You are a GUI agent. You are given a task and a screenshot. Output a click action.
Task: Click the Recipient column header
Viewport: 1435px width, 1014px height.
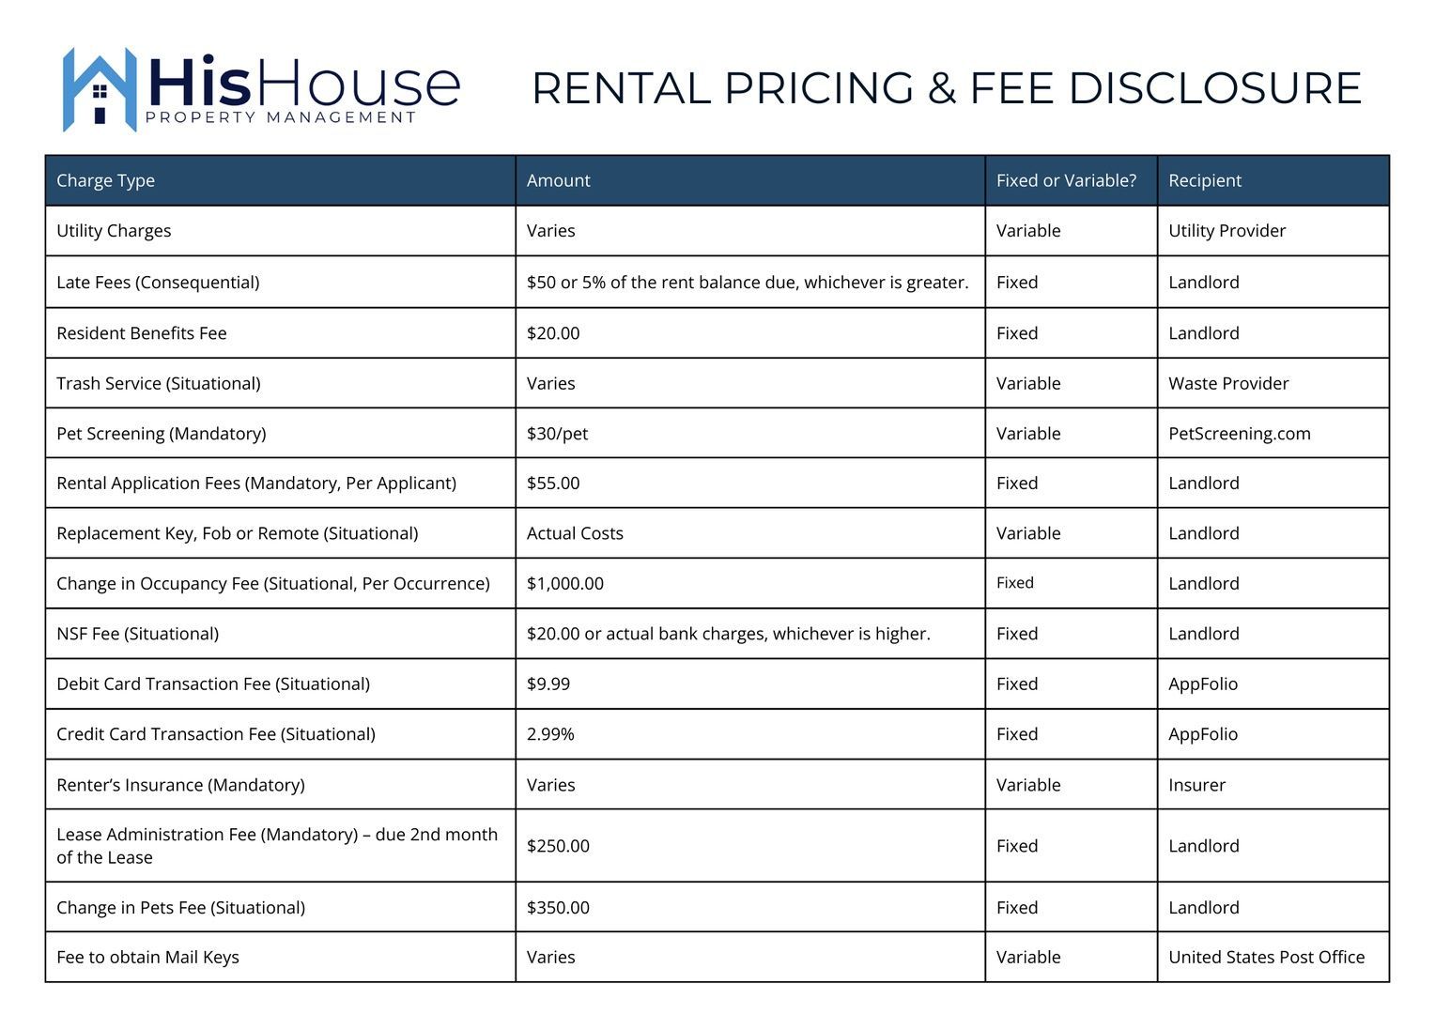pos(1204,180)
